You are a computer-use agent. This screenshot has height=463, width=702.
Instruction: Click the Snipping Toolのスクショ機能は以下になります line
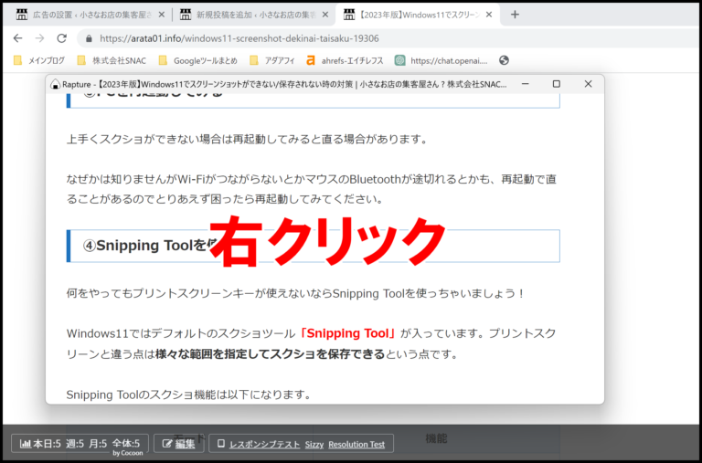click(188, 395)
